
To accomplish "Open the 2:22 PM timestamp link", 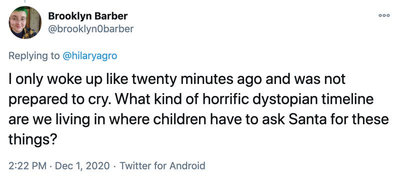I will coord(27,166).
